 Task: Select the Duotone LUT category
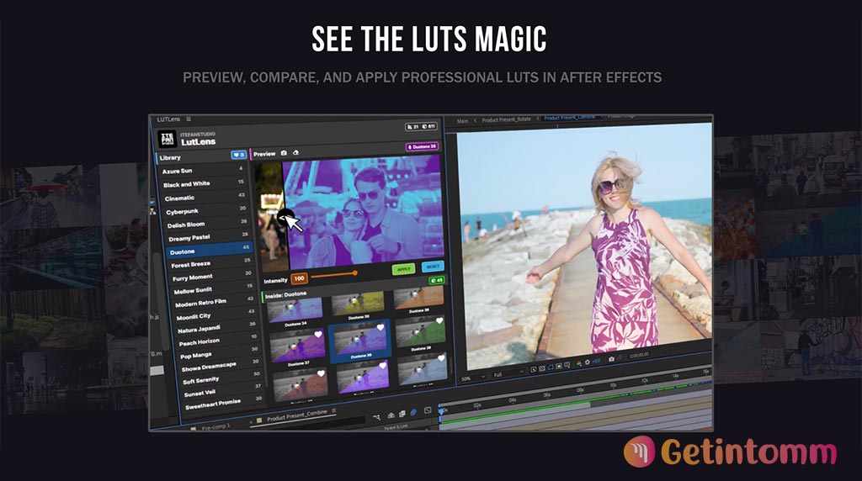[x=209, y=251]
